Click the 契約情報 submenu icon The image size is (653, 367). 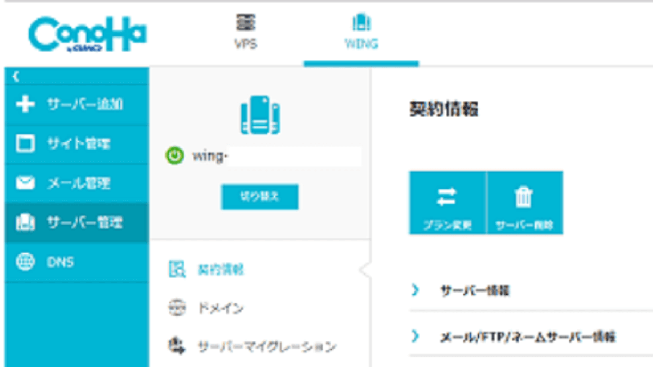point(177,269)
